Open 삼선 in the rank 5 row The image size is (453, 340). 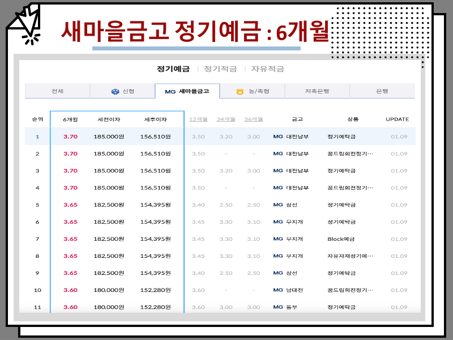coord(292,205)
